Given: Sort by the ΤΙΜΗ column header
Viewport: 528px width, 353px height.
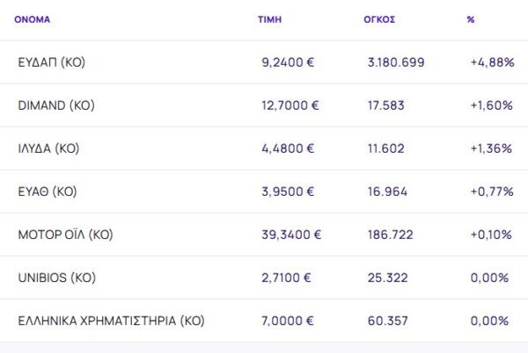Looking at the screenshot, I should click(269, 18).
